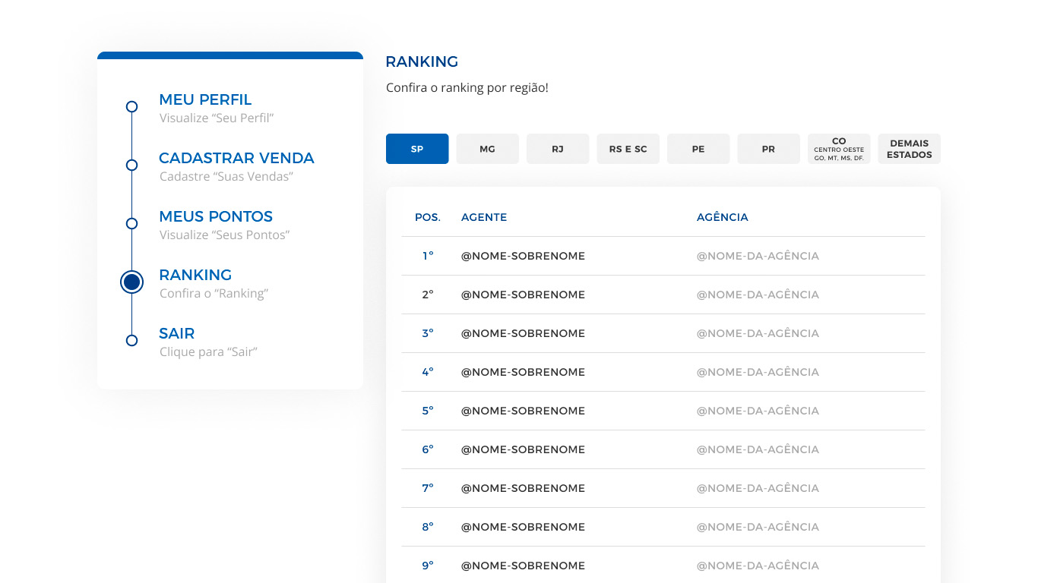Choose the PR region tab
Image resolution: width=1038 pixels, height=583 pixels.
pyautogui.click(x=768, y=149)
